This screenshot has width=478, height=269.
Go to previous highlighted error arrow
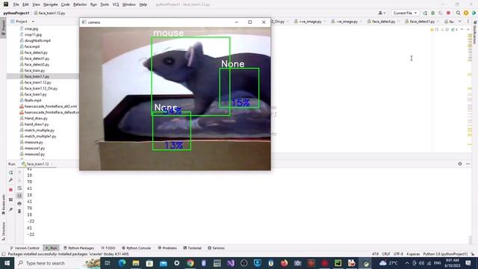tap(462, 30)
